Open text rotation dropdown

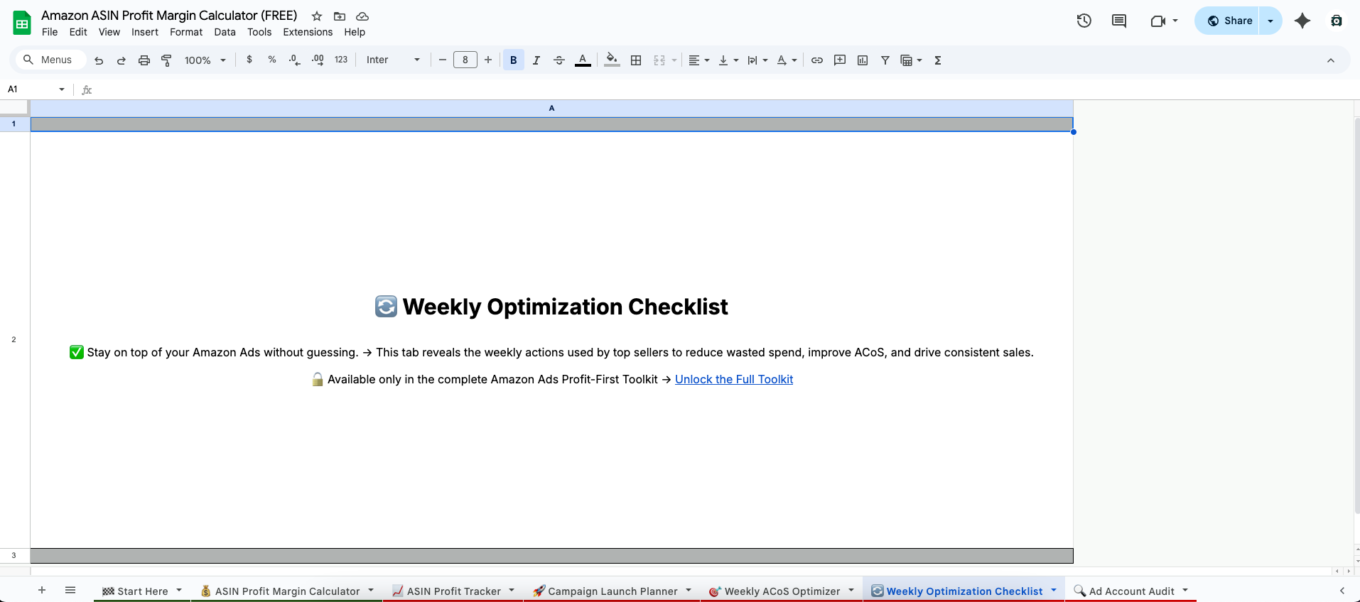(787, 60)
